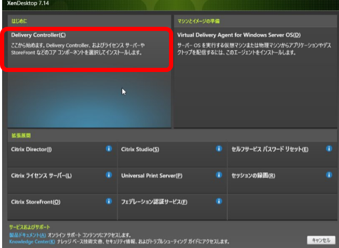Click the キャンセル button
339x248 pixels.
(x=321, y=240)
